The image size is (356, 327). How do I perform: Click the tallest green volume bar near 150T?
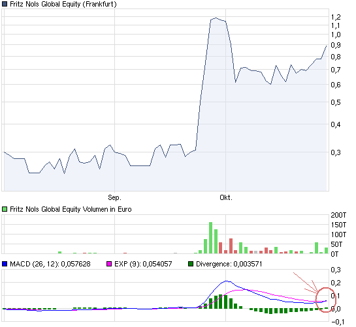click(x=211, y=238)
